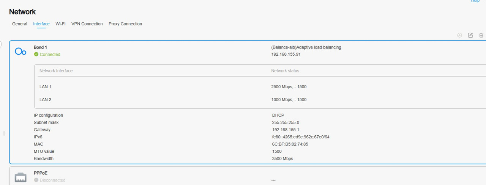486x185 pixels.
Task: Open the Help link
Action: pyautogui.click(x=475, y=1)
